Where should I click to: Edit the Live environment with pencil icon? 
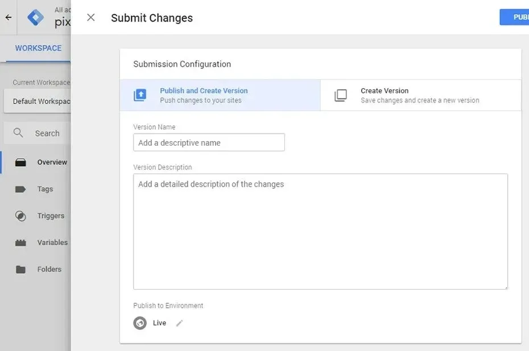tap(179, 323)
